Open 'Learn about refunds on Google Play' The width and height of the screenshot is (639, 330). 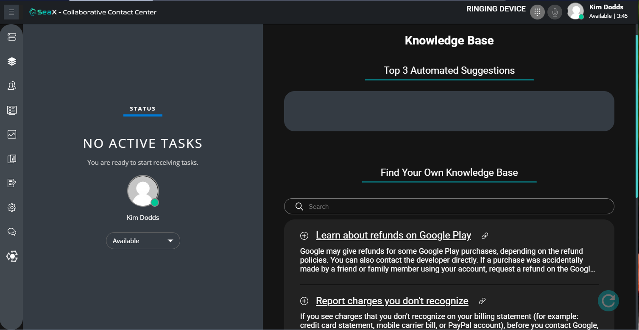pos(393,235)
